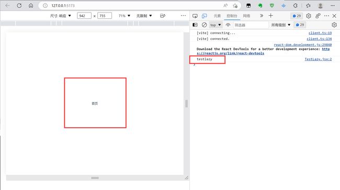Click the address bar URL 127.0.0.1:5173
The height and width of the screenshot is (190, 340).
(63, 6)
